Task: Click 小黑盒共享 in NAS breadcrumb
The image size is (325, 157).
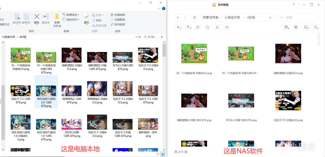Action: (232, 18)
